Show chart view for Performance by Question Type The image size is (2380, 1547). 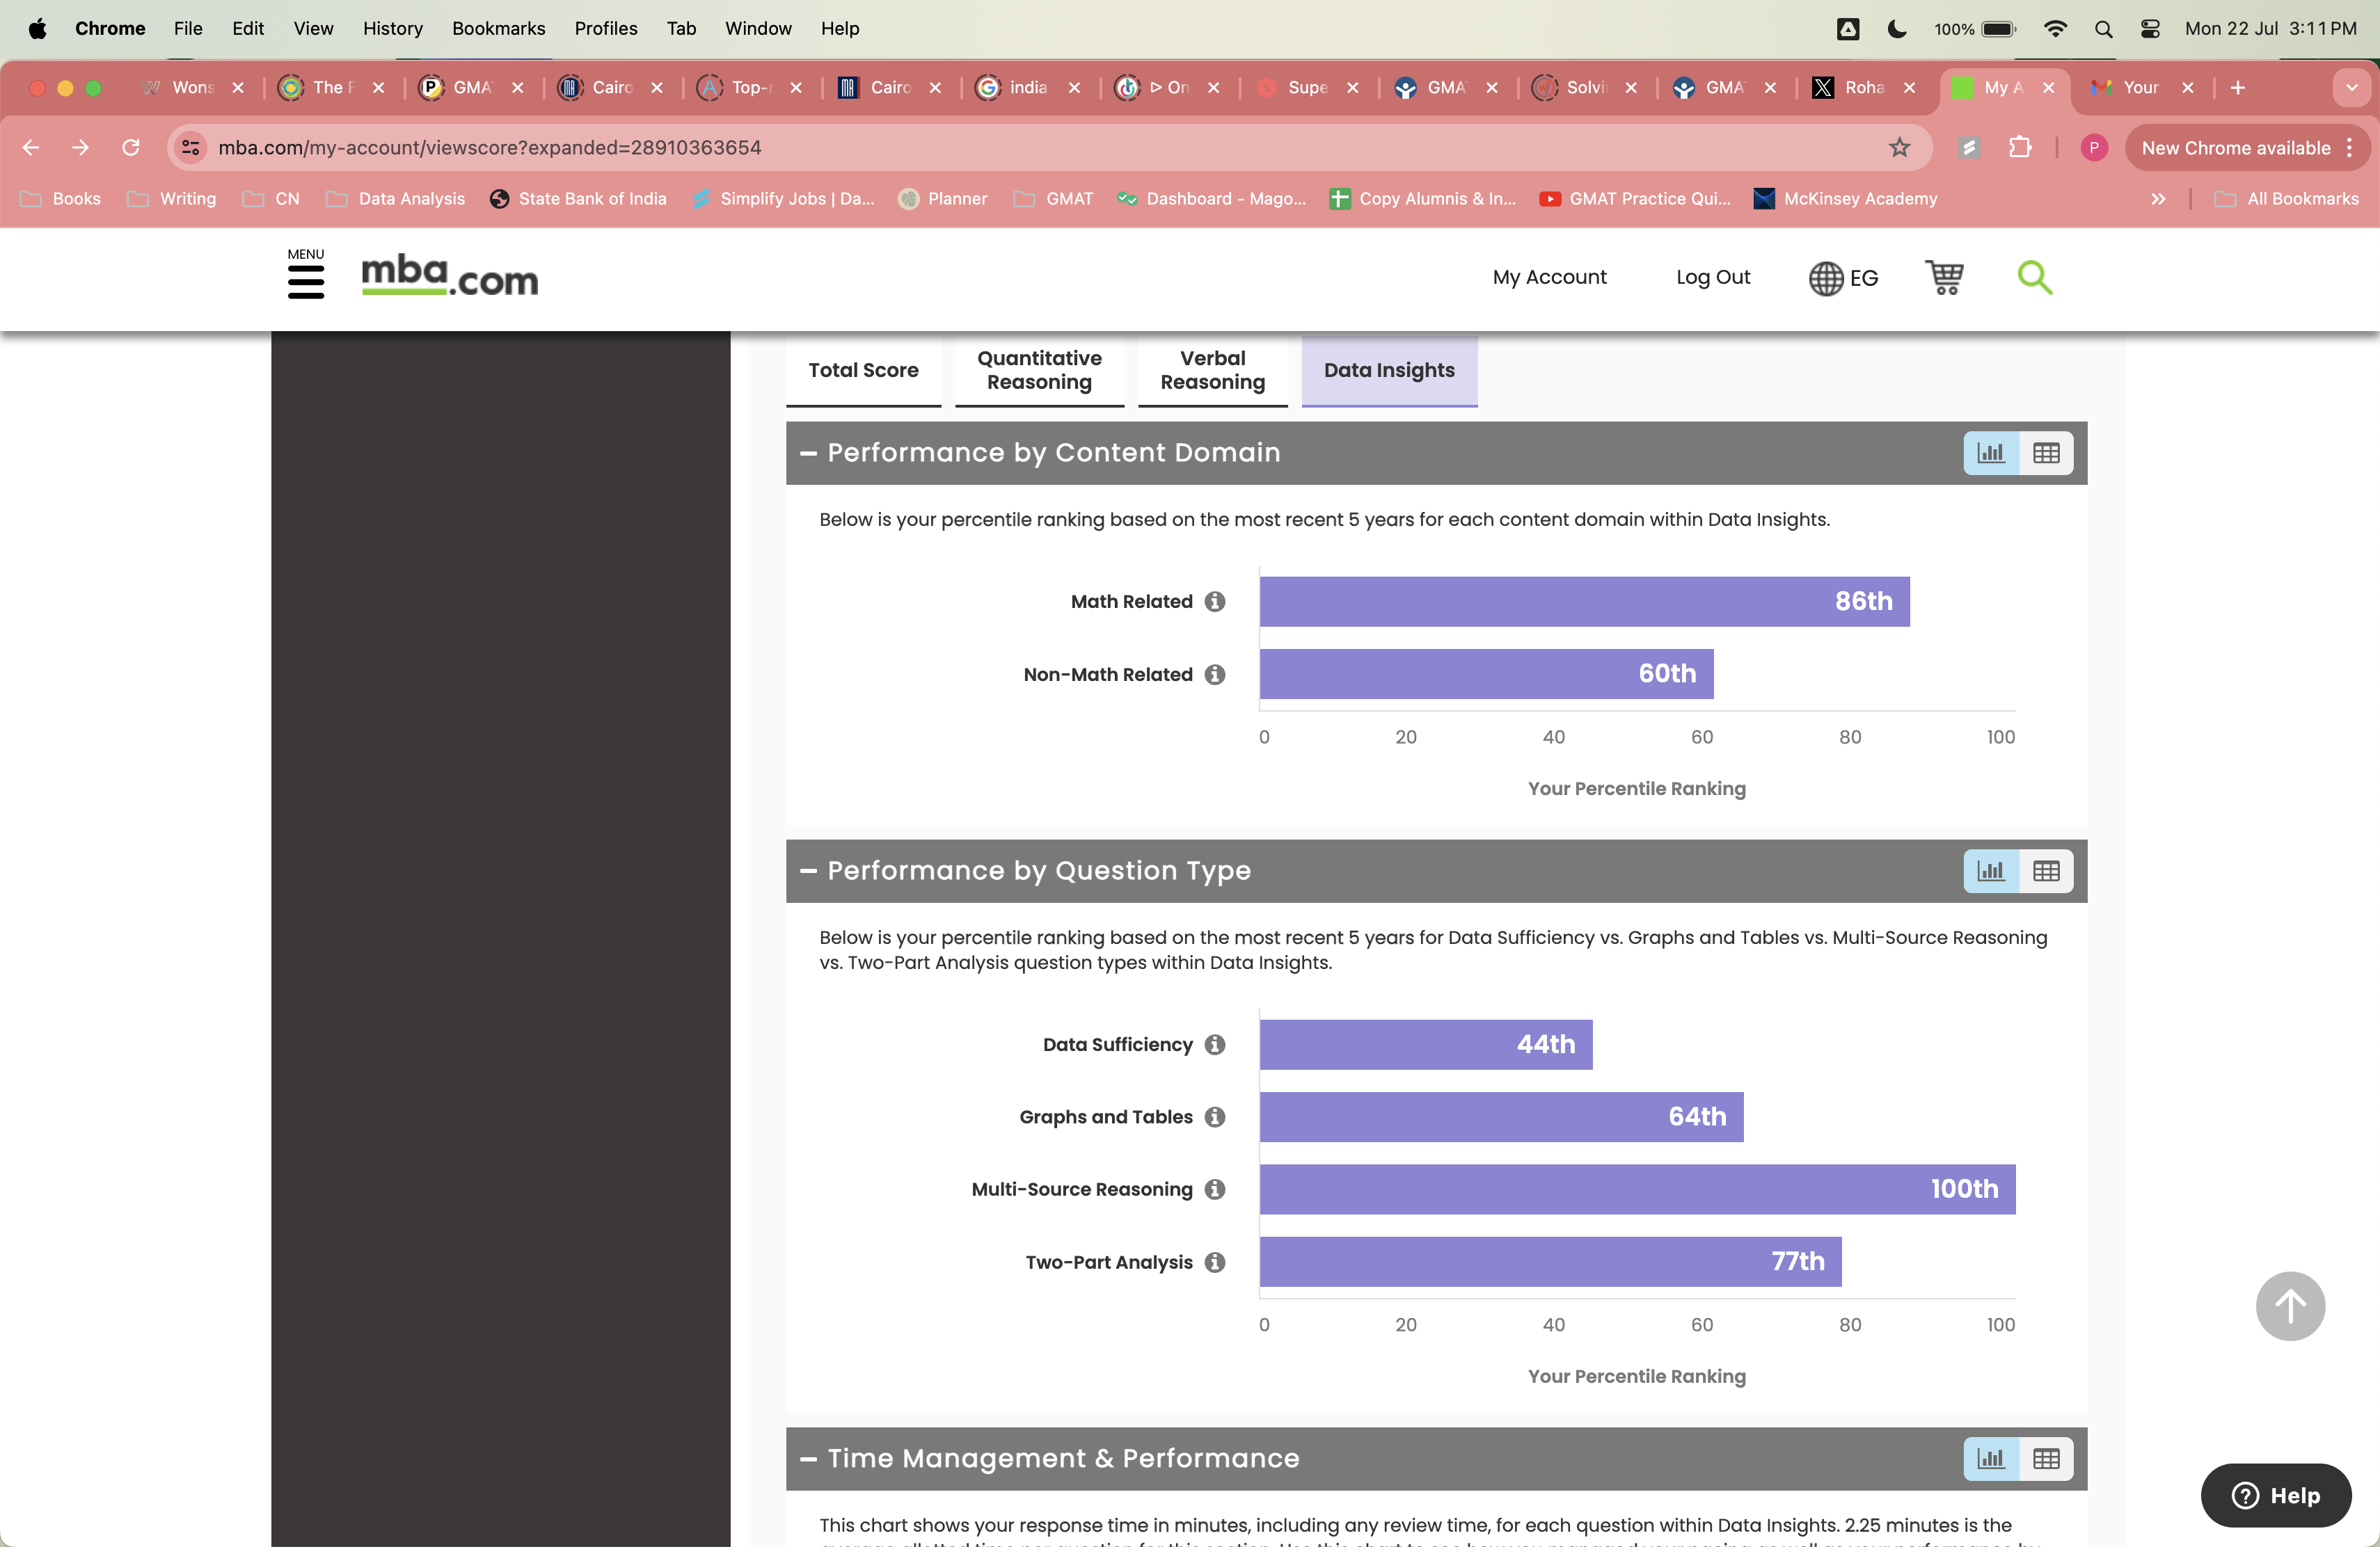click(1990, 870)
